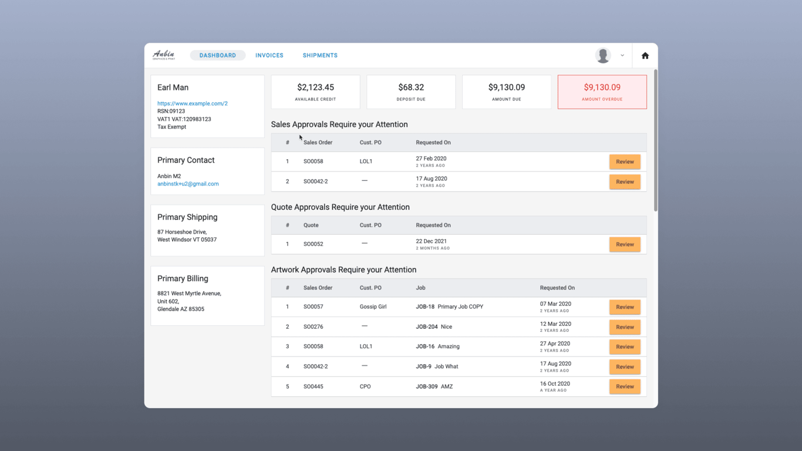Viewport: 802px width, 451px height.
Task: Review artwork JOB-18 Primary Job COPY
Action: [x=625, y=307]
